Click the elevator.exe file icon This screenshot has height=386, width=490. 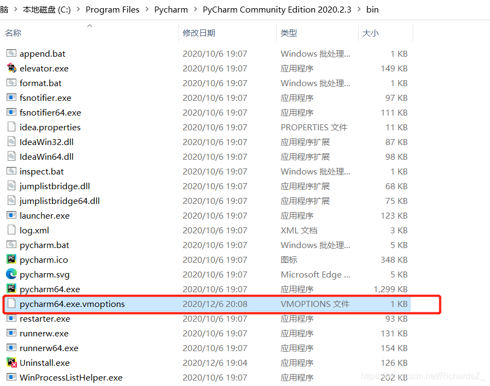coord(11,68)
